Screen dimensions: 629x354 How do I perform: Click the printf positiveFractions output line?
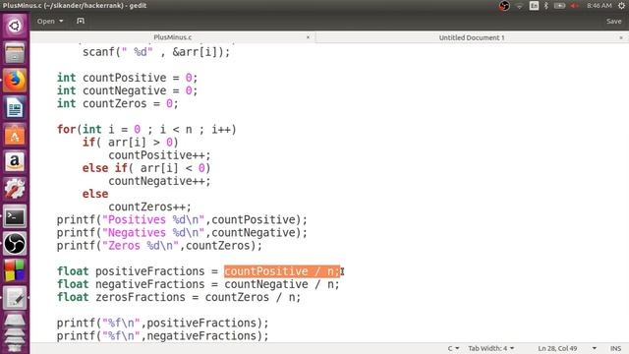(x=162, y=324)
